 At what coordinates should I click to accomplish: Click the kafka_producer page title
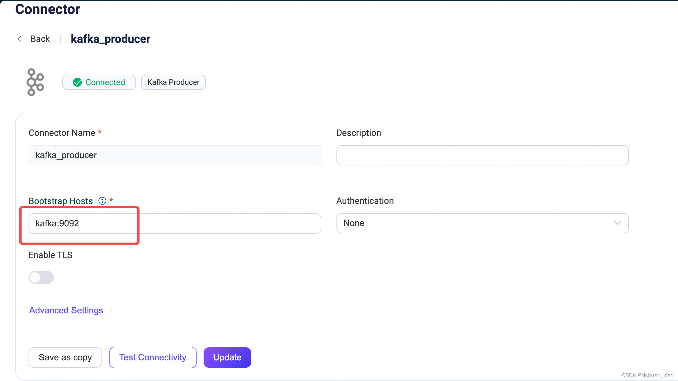click(110, 39)
